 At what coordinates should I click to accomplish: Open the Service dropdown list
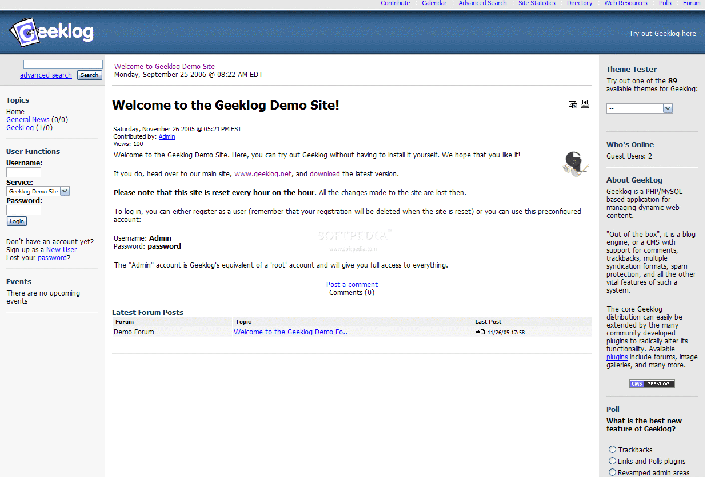38,191
